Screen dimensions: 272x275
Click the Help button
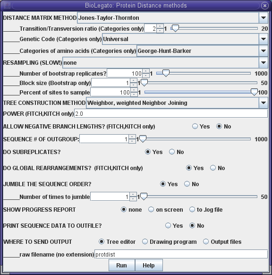point(149,266)
